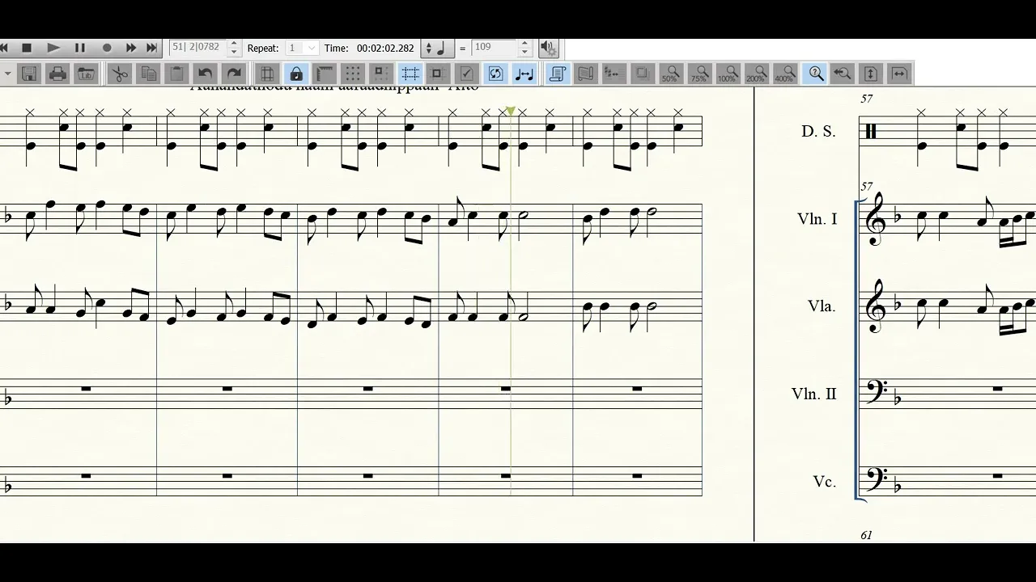The width and height of the screenshot is (1036, 582).
Task: Zoom to 400%
Action: click(784, 74)
